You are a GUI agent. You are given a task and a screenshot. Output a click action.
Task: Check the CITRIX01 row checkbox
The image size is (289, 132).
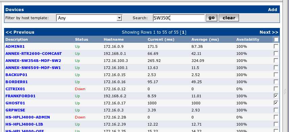pos(276,89)
